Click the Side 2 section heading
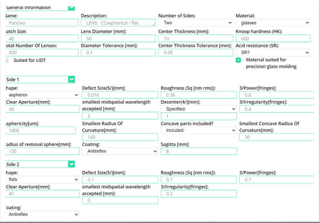Viewport: 320px width, 223px height. (x=13, y=164)
